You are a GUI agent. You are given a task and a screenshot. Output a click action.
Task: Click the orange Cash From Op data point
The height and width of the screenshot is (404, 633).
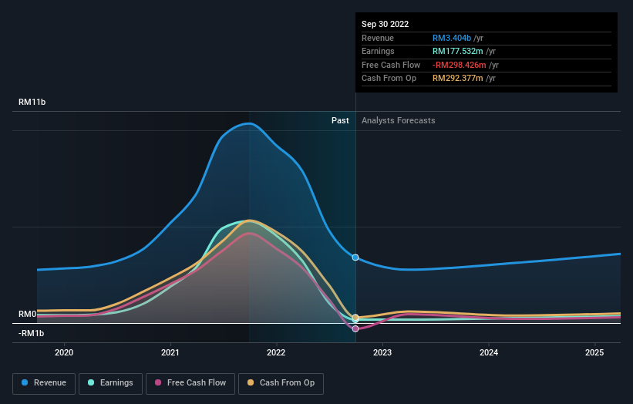click(355, 317)
